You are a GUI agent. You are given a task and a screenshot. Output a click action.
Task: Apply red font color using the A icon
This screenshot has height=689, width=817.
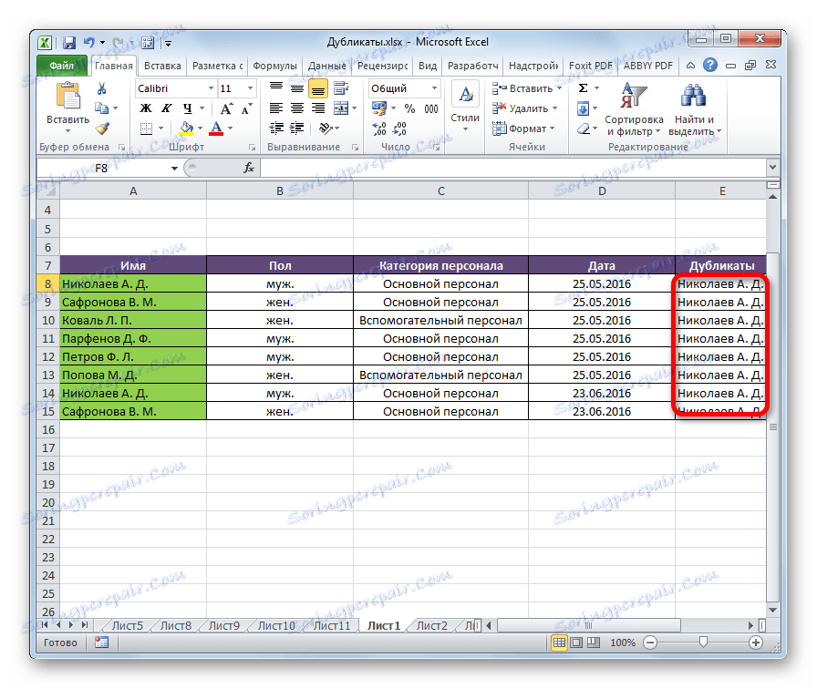(x=216, y=129)
